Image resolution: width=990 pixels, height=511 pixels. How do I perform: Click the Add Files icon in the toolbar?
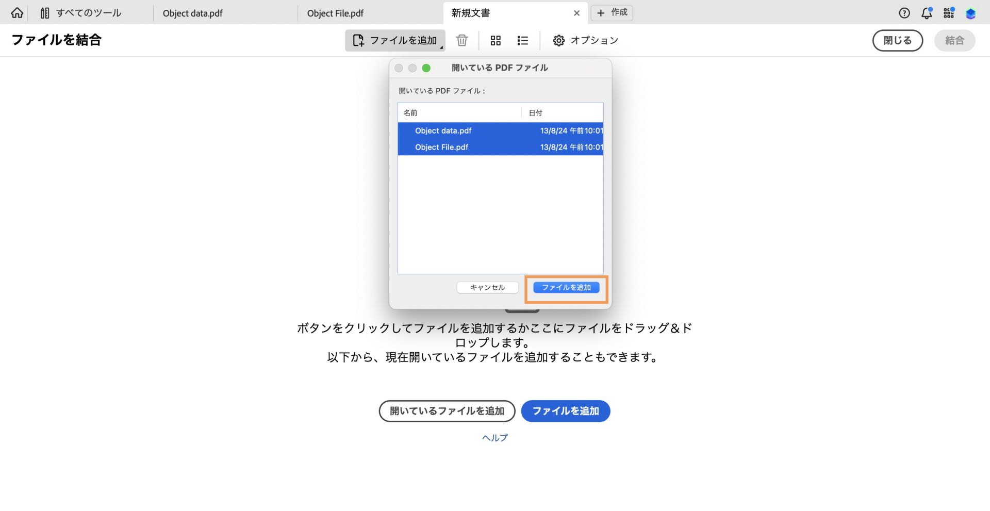click(x=357, y=40)
